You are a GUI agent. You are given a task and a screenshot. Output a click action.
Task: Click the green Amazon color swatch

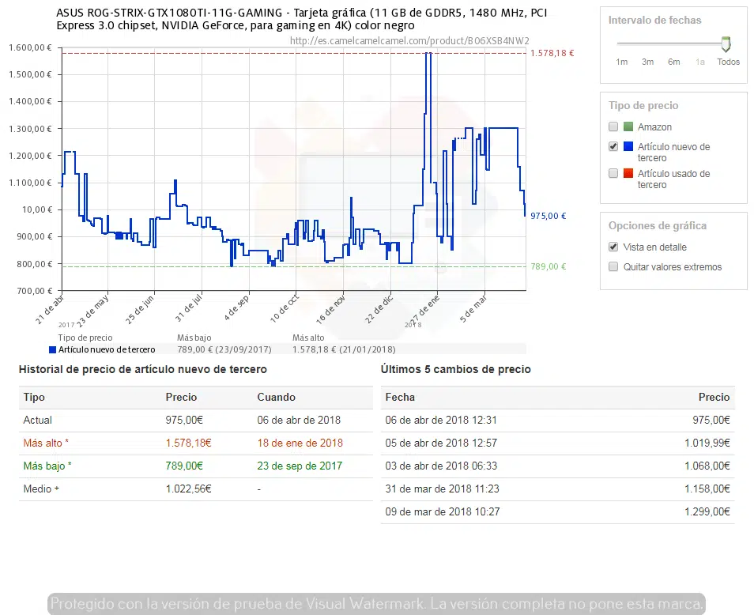(x=628, y=126)
